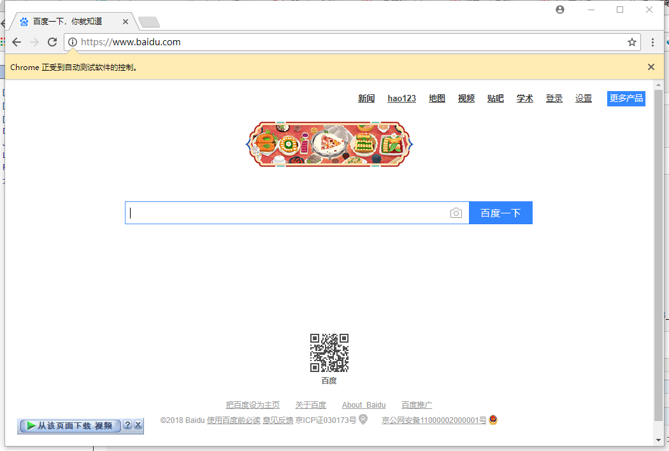Open the Chrome profile avatar icon
This screenshot has height=451, width=669.
(x=560, y=10)
